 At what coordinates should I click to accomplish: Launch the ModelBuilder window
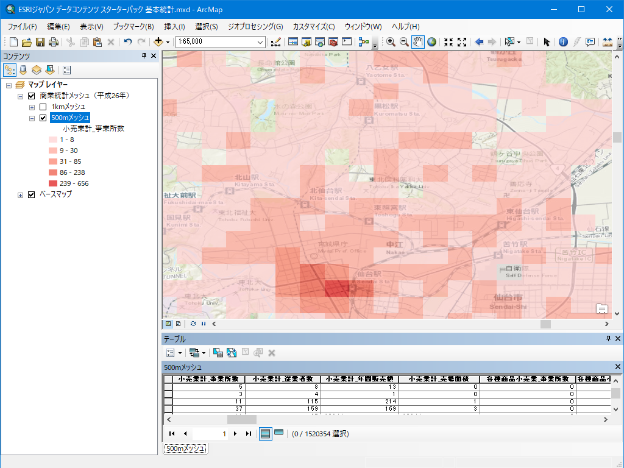pyautogui.click(x=364, y=42)
